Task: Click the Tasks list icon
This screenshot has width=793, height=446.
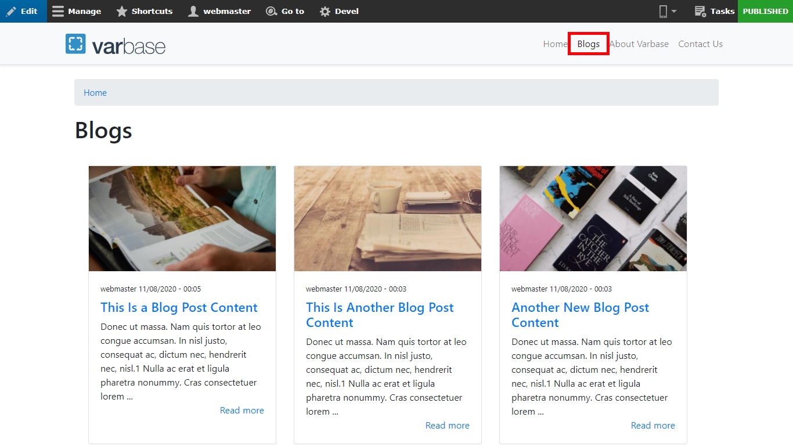Action: point(700,11)
